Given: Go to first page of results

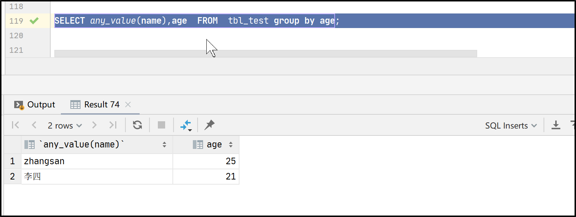Looking at the screenshot, I should tap(15, 125).
